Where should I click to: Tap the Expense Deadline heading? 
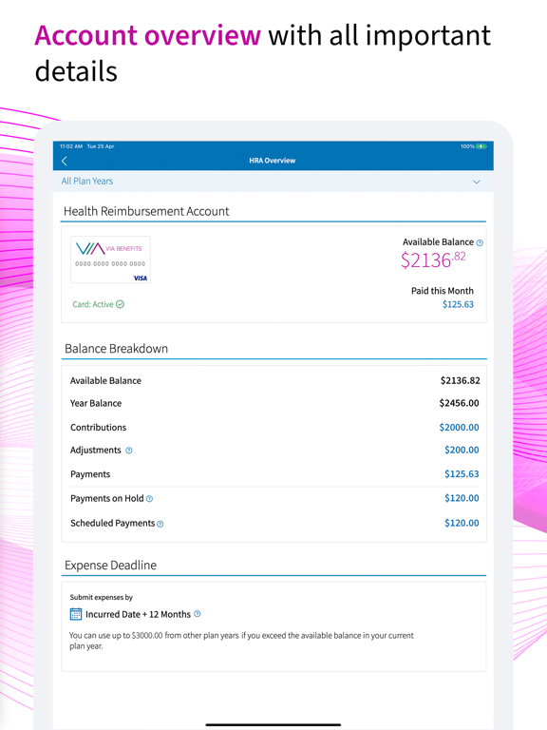coord(111,566)
